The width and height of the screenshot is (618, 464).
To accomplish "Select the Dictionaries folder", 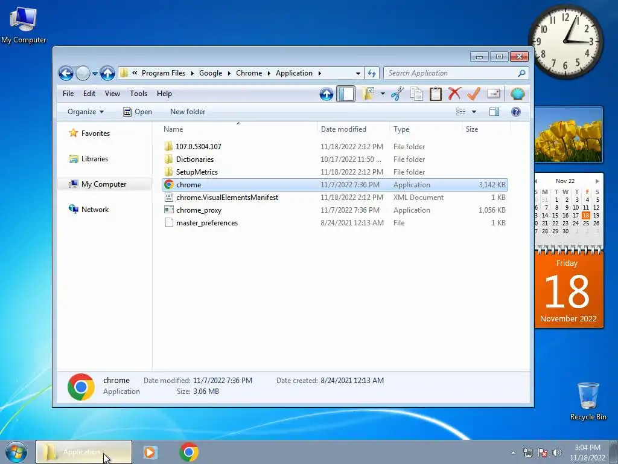I will point(334,159).
